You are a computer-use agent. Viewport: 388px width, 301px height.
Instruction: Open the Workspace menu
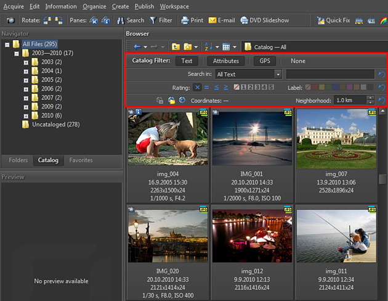174,6
